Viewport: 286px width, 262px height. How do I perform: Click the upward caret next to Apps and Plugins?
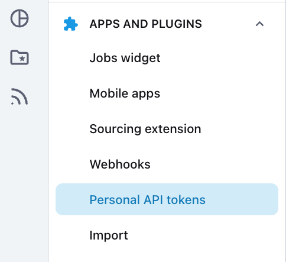[259, 24]
